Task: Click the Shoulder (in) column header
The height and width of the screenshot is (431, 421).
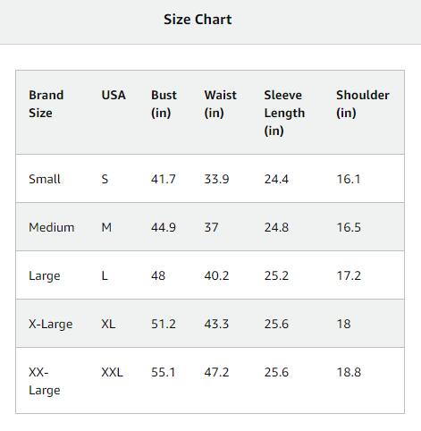Action: pyautogui.click(x=363, y=104)
